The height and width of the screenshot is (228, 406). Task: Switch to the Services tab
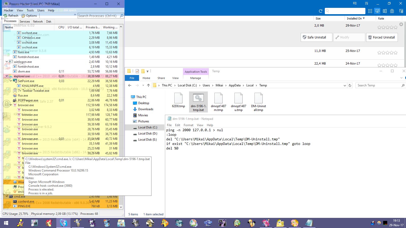(x=25, y=22)
